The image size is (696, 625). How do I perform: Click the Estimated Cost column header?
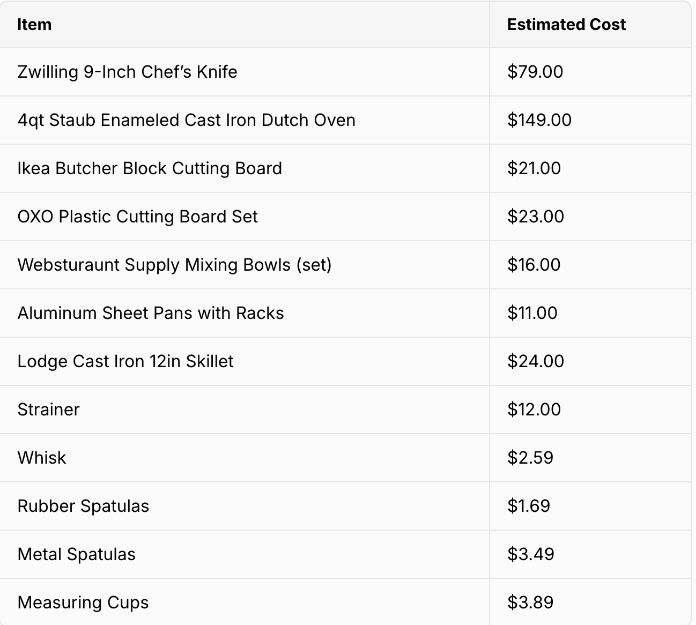tap(566, 25)
